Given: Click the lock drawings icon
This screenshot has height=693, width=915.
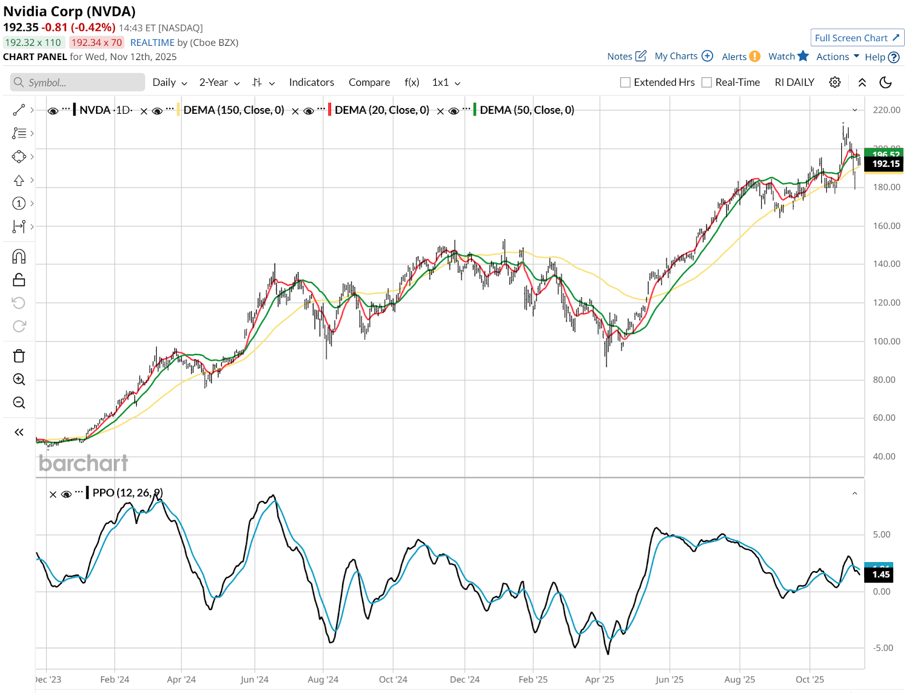Looking at the screenshot, I should [x=19, y=280].
